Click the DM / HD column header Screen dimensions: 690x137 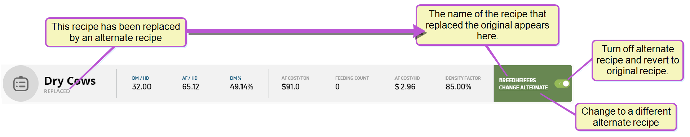(141, 78)
